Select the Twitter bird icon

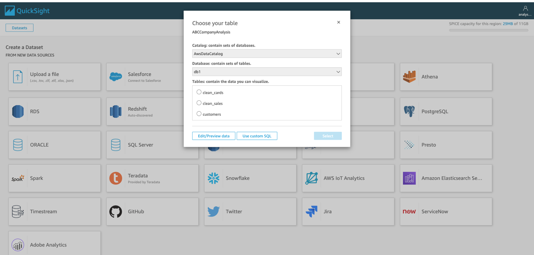[x=214, y=211]
